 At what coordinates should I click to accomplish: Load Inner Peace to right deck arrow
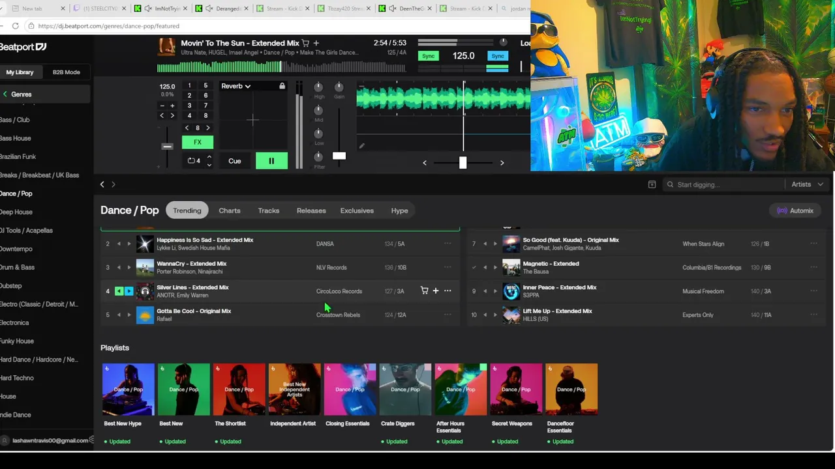[x=495, y=291]
